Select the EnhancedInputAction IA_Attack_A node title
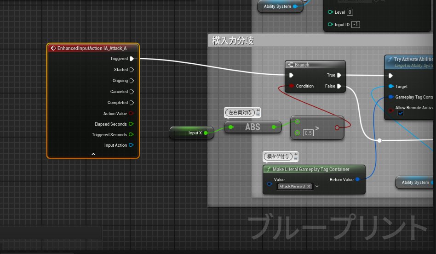The image size is (436, 254). pyautogui.click(x=92, y=48)
